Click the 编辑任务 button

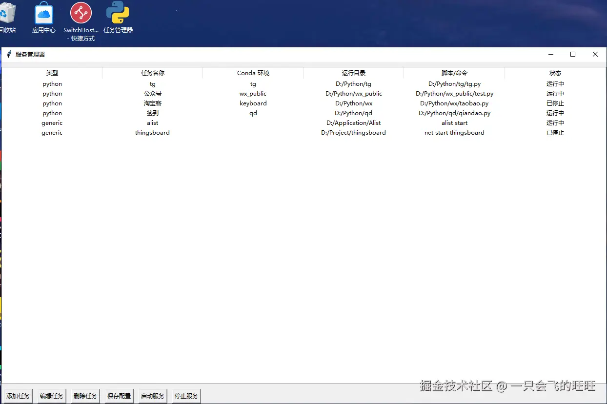pos(51,396)
